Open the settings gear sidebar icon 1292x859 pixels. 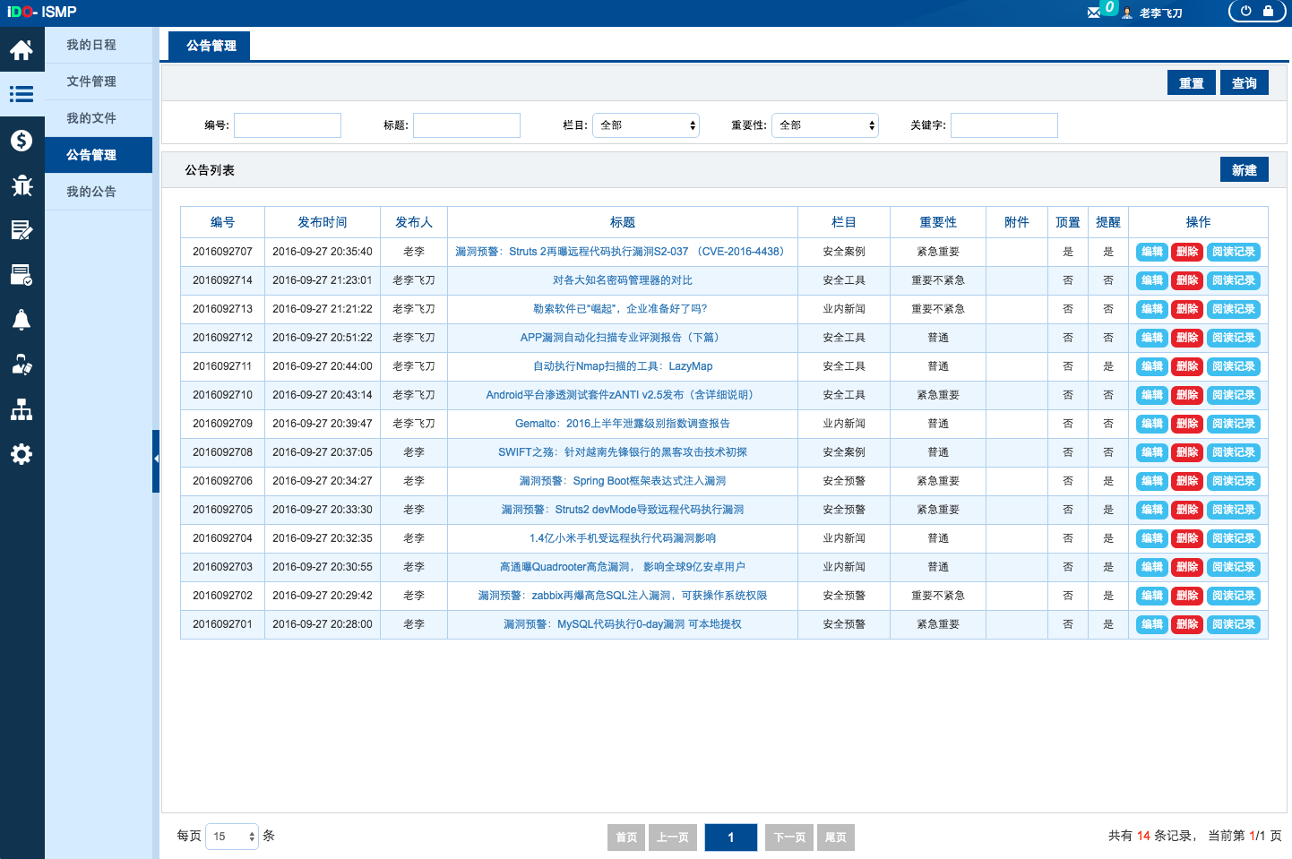(22, 454)
